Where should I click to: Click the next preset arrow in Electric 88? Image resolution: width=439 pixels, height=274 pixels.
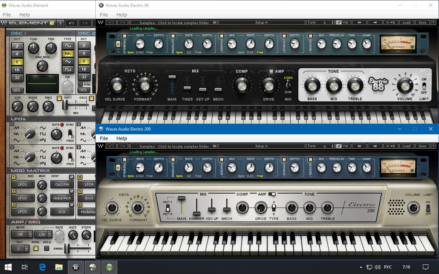tap(375, 23)
